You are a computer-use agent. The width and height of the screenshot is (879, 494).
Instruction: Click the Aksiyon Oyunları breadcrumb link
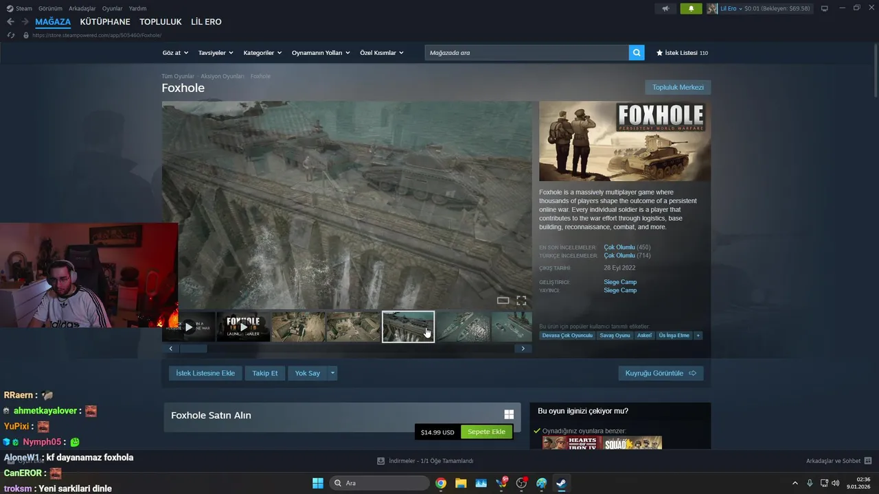pyautogui.click(x=222, y=76)
